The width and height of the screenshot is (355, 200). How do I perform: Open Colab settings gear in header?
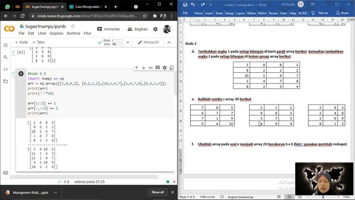point(155,29)
